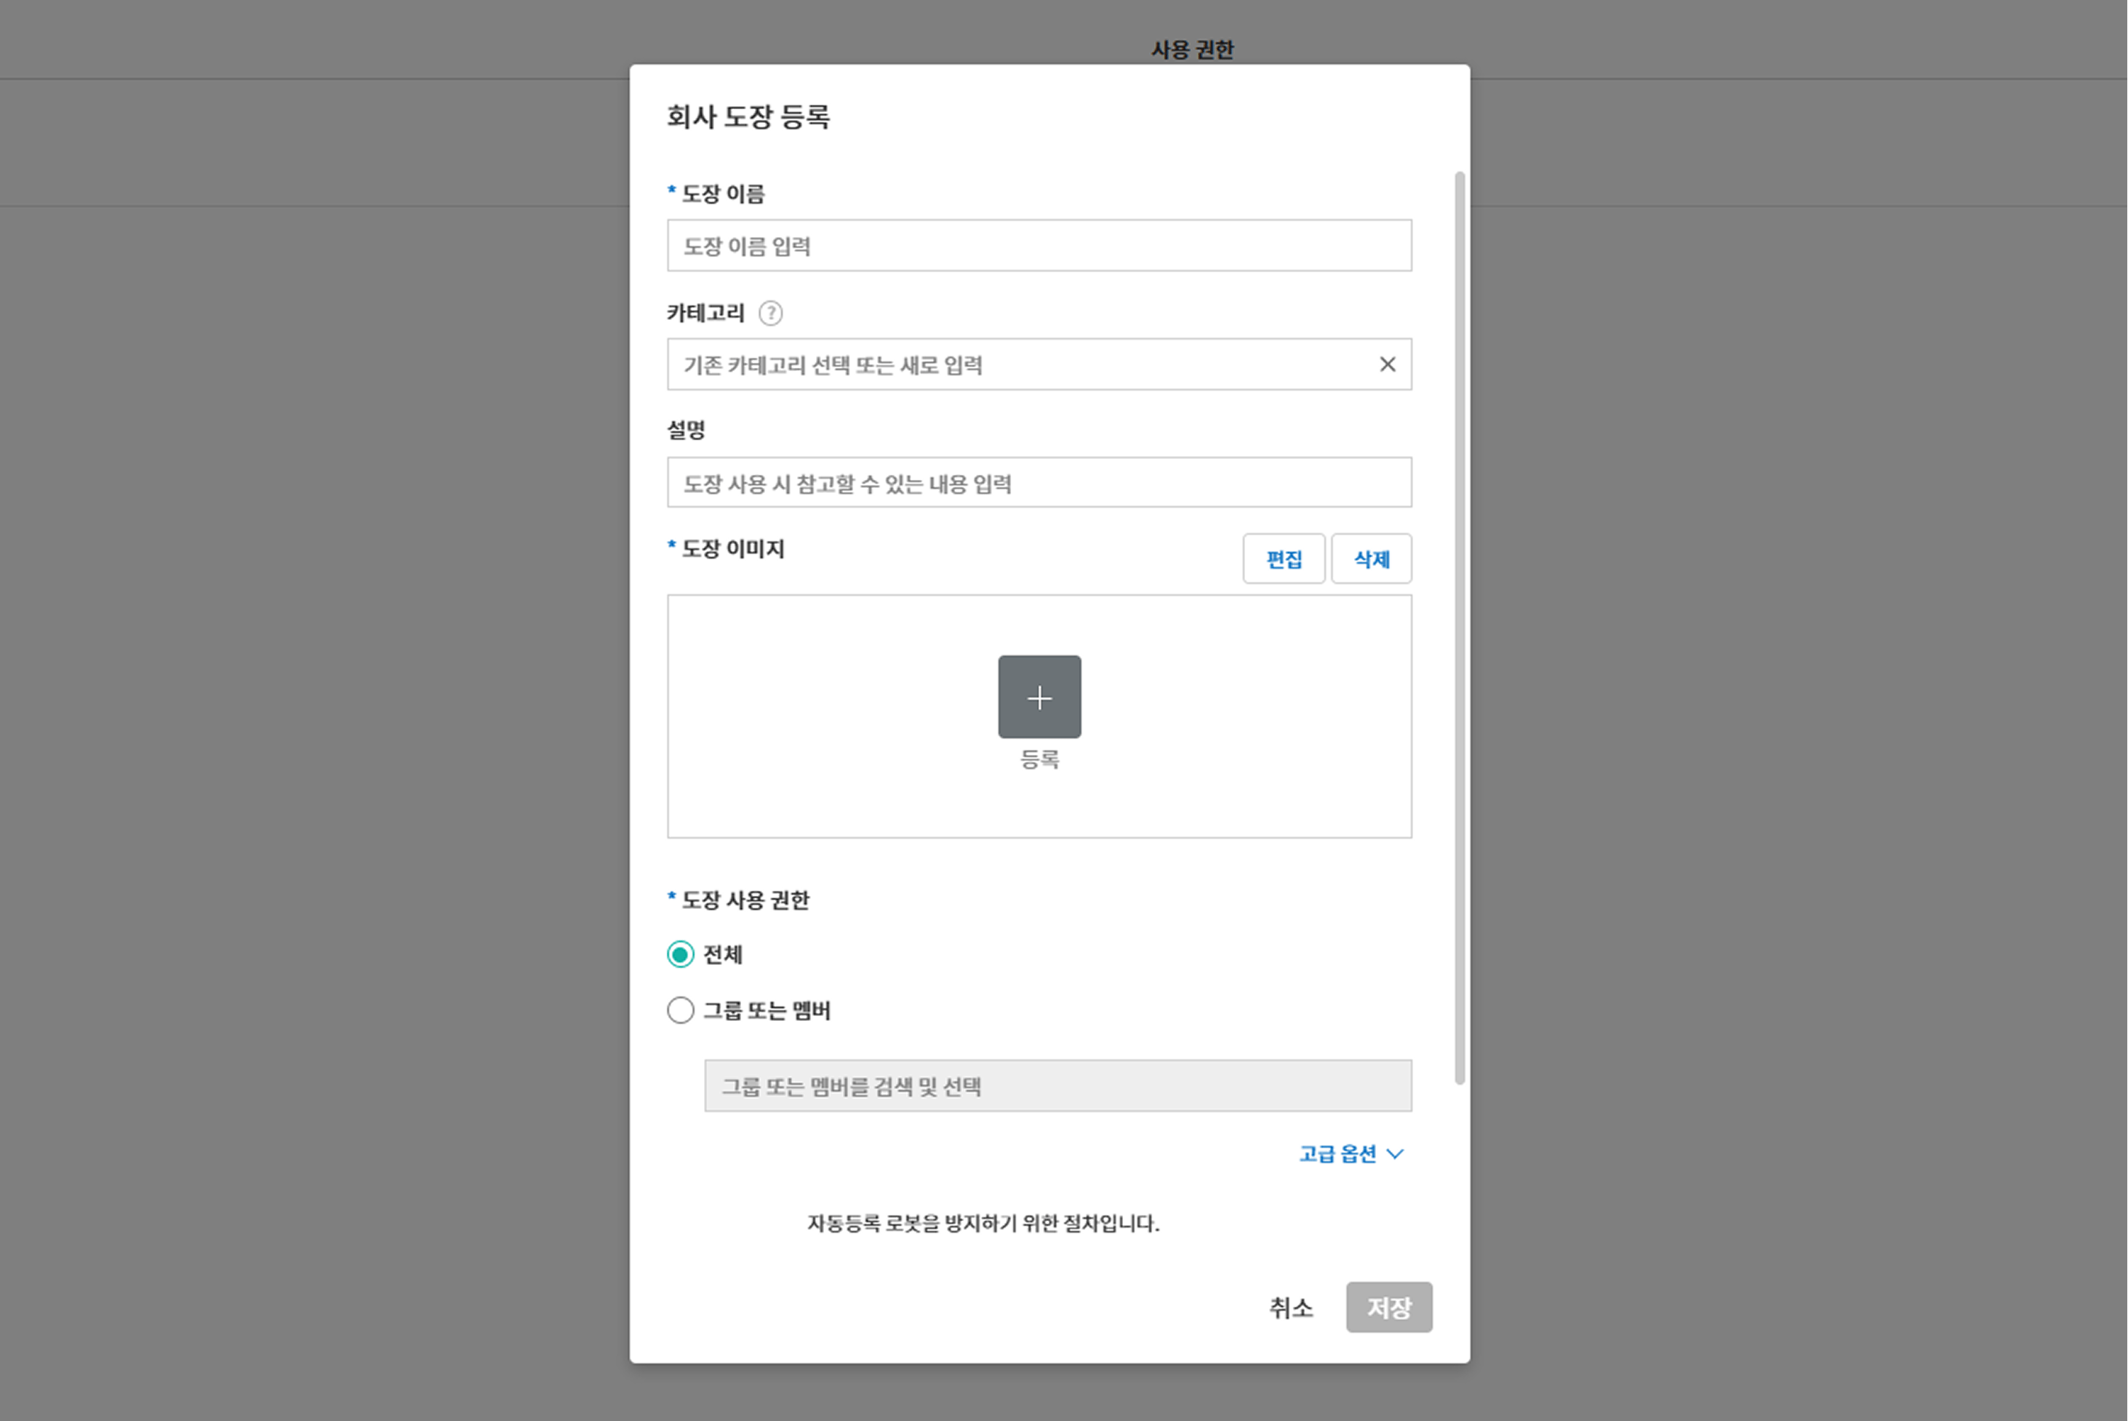This screenshot has width=2128, height=1421.
Task: Click the 그룹 또는 멤버 option label text
Action: tap(767, 1010)
